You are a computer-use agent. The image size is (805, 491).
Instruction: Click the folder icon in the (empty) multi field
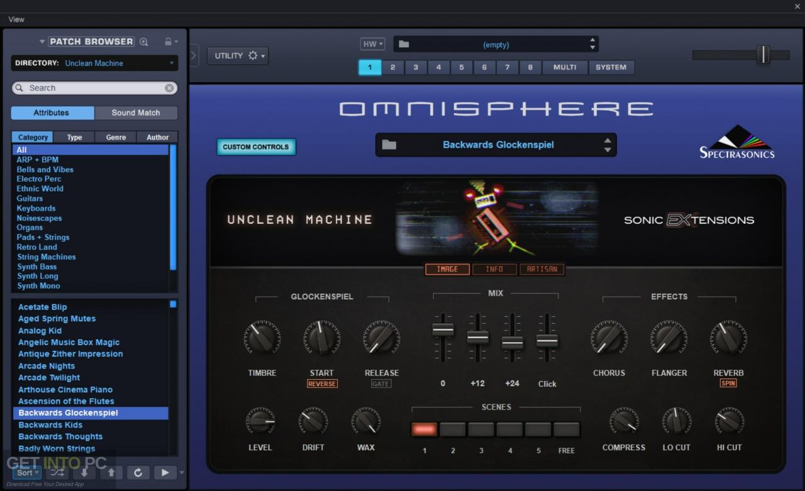pos(404,45)
